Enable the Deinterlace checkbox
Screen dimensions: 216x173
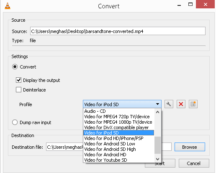pos(18,90)
